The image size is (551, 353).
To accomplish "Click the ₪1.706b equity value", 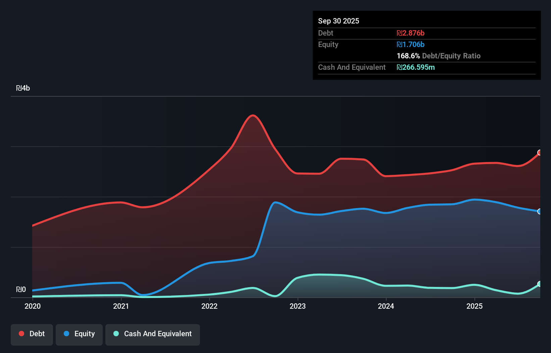I will [x=410, y=44].
